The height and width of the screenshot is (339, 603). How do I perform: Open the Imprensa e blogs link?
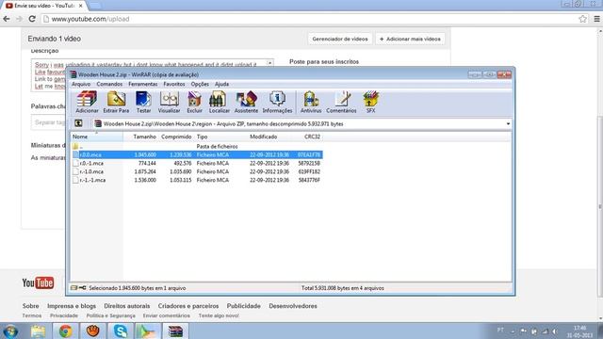click(x=72, y=306)
